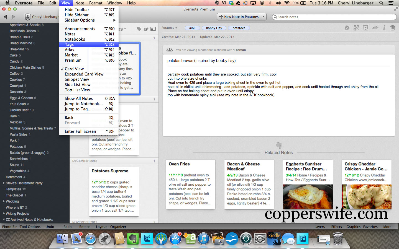This screenshot has width=399, height=249.
Task: Delete note with trash icon
Action: (393, 28)
